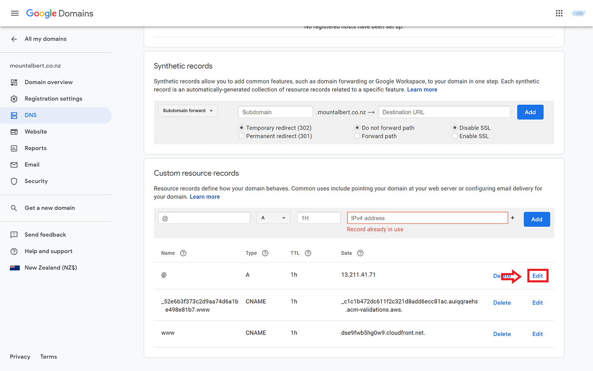593x371 pixels.
Task: Delete the www CNAME record
Action: click(502, 334)
